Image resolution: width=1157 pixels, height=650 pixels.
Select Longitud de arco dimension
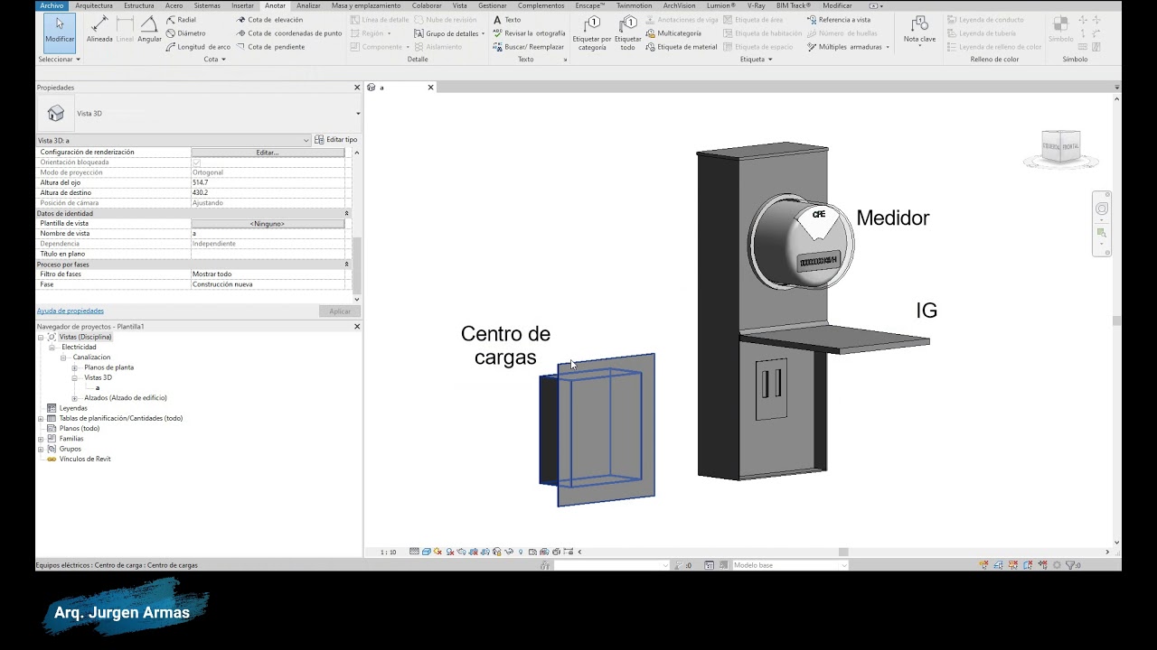[x=198, y=47]
